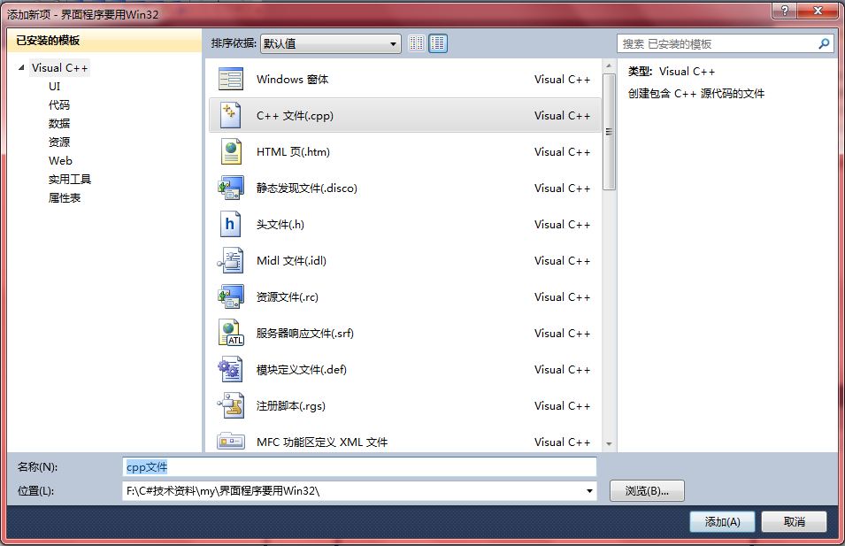Select the 属性表 category
This screenshot has height=546, width=845.
click(x=65, y=198)
